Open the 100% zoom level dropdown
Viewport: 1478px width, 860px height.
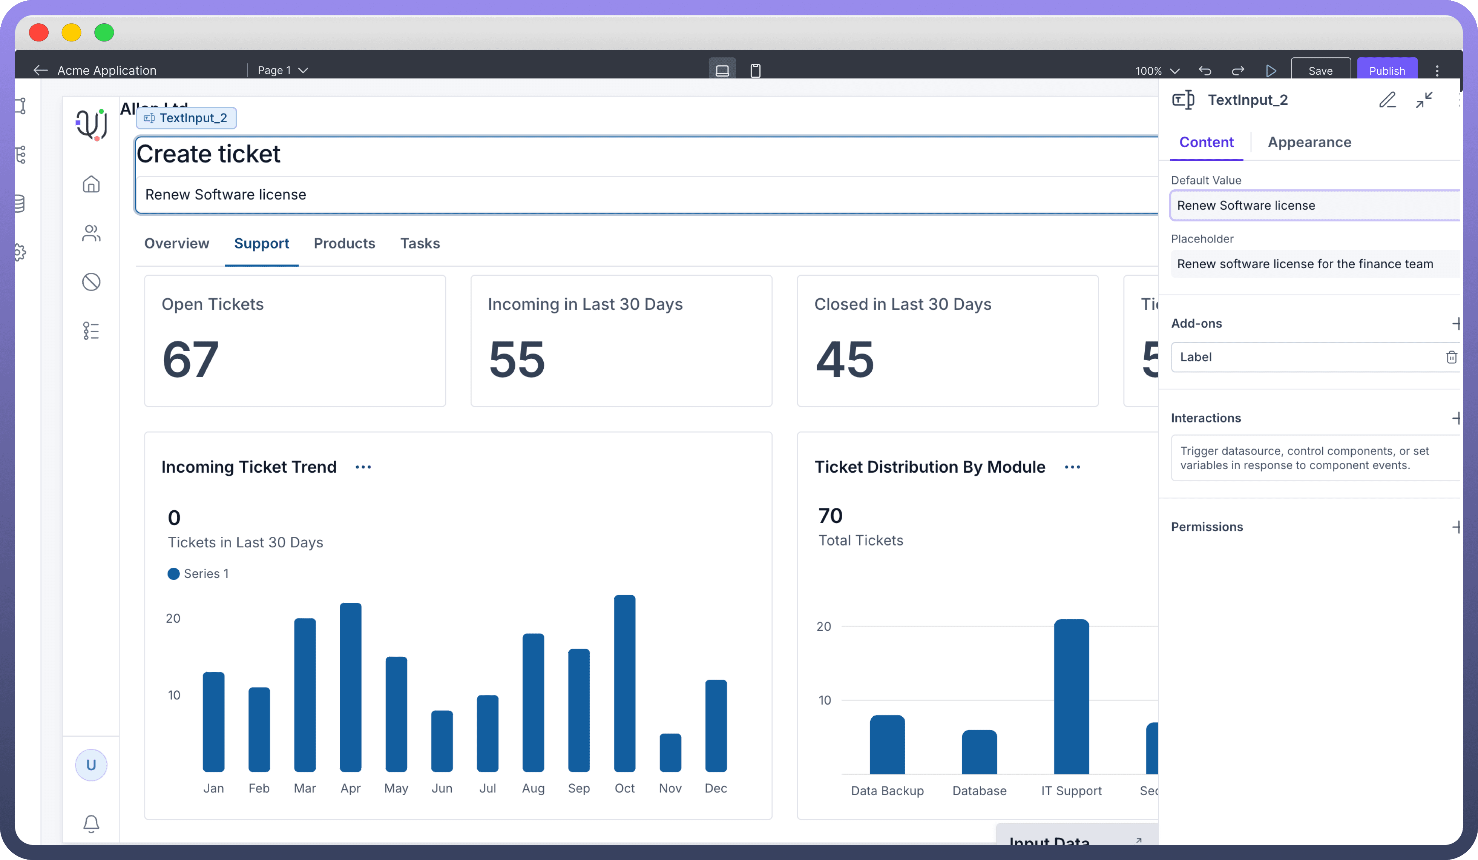point(1157,71)
